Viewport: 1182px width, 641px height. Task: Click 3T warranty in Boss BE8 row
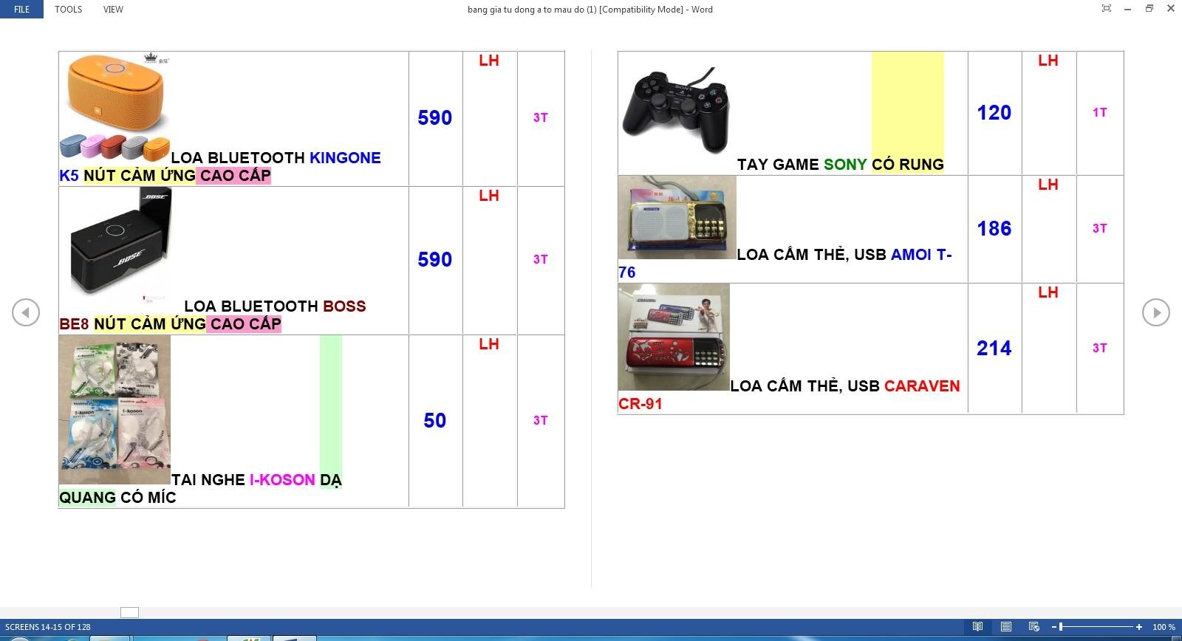[541, 259]
